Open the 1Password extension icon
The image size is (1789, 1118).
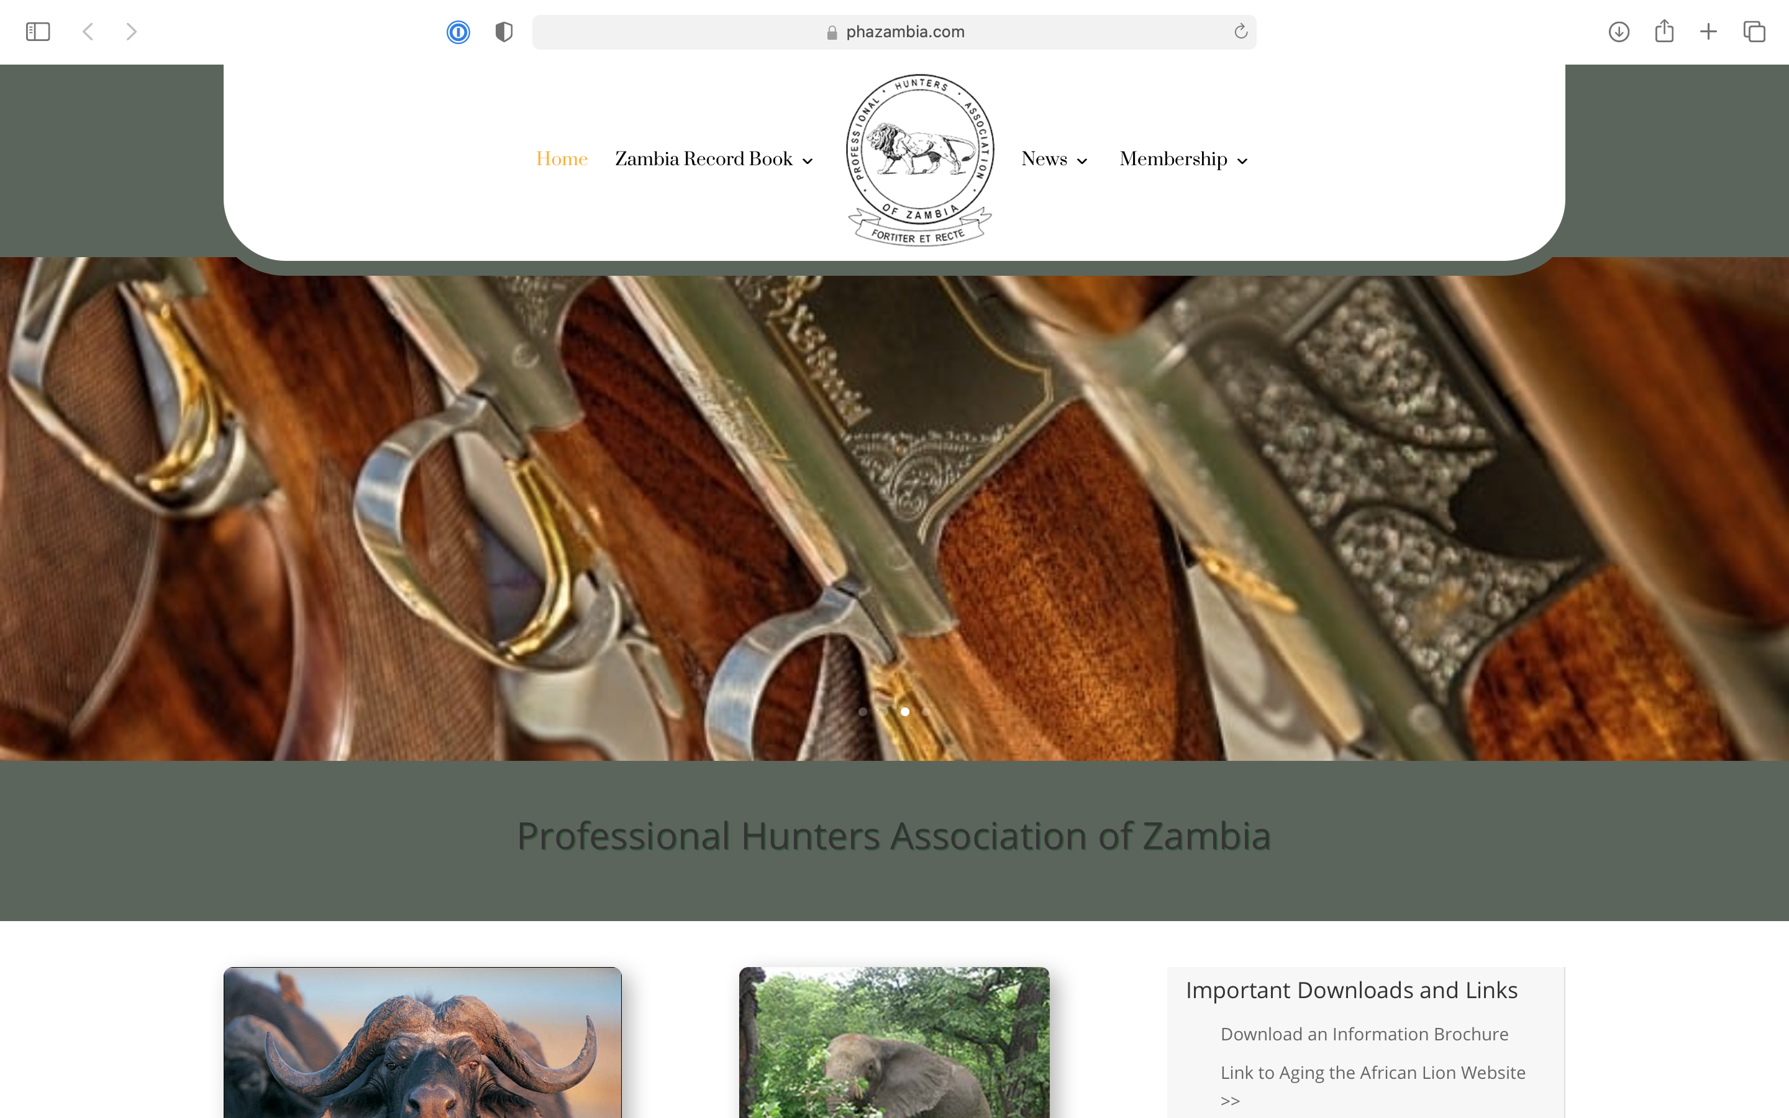point(458,32)
